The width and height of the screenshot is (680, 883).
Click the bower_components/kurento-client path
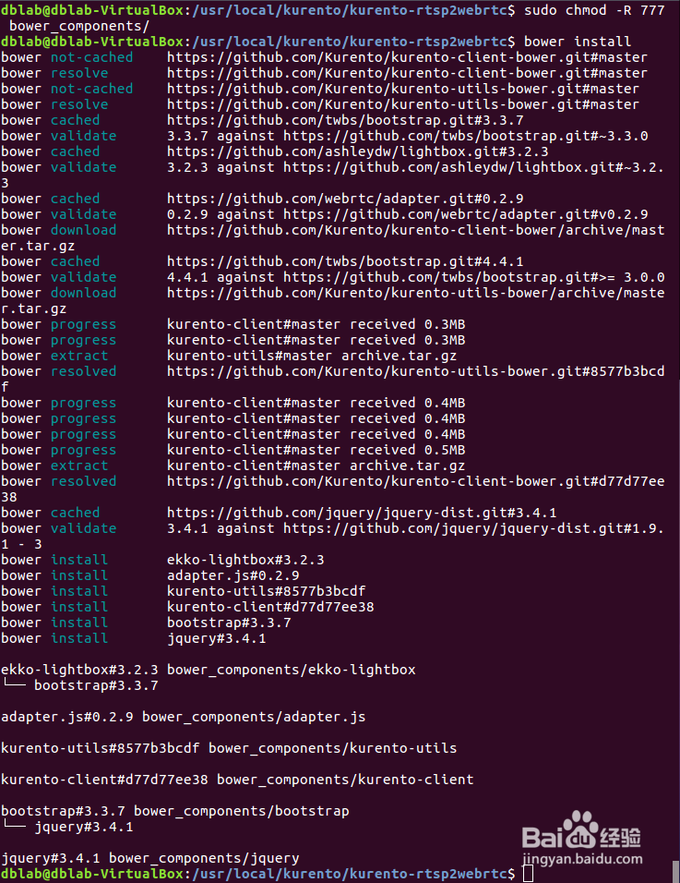[x=345, y=780]
